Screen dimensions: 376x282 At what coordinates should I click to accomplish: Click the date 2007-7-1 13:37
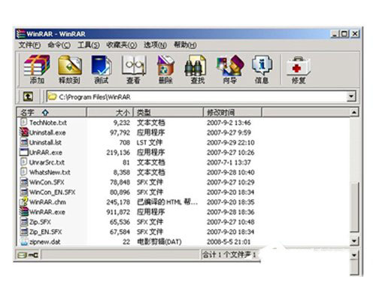pos(229,162)
